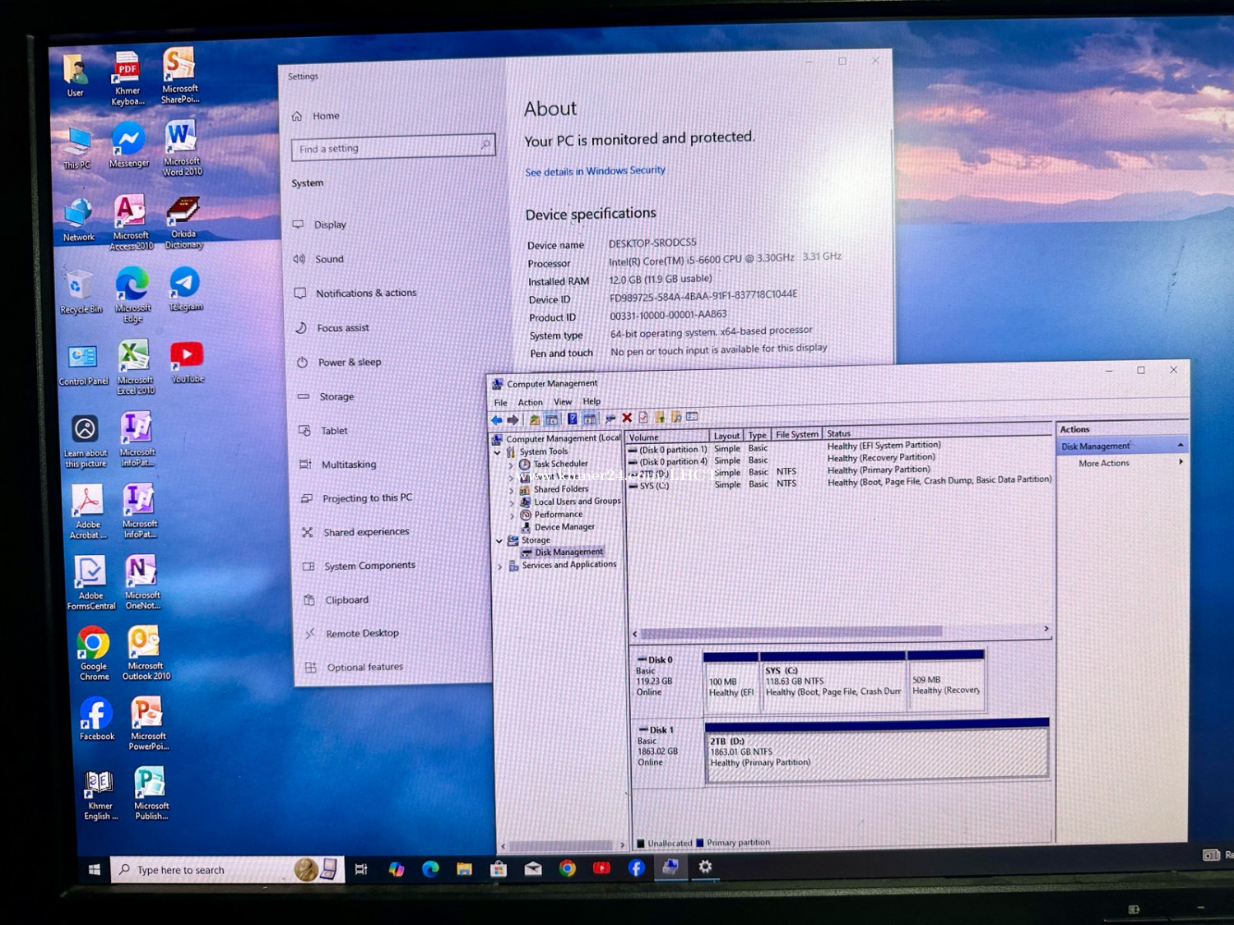
Task: Open Storage settings in sidebar
Action: click(326, 396)
